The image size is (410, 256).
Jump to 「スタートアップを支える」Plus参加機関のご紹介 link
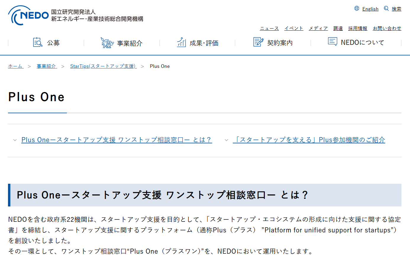pyautogui.click(x=309, y=140)
